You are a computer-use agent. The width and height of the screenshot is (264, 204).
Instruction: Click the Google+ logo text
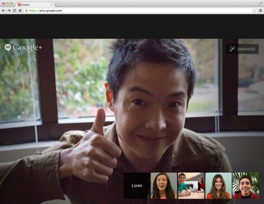coord(27,48)
